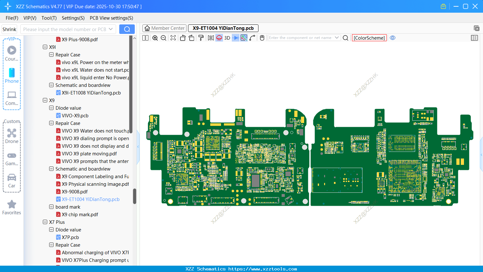The image size is (483, 272).
Task: Toggle the eye visibility icon
Action: tap(393, 38)
